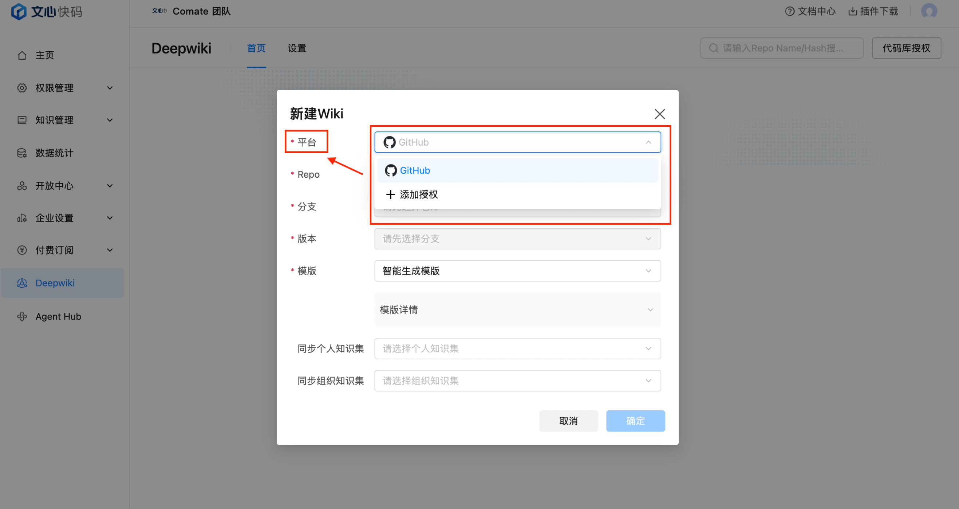
Task: Click the 同步组织知识集 label
Action: click(331, 380)
